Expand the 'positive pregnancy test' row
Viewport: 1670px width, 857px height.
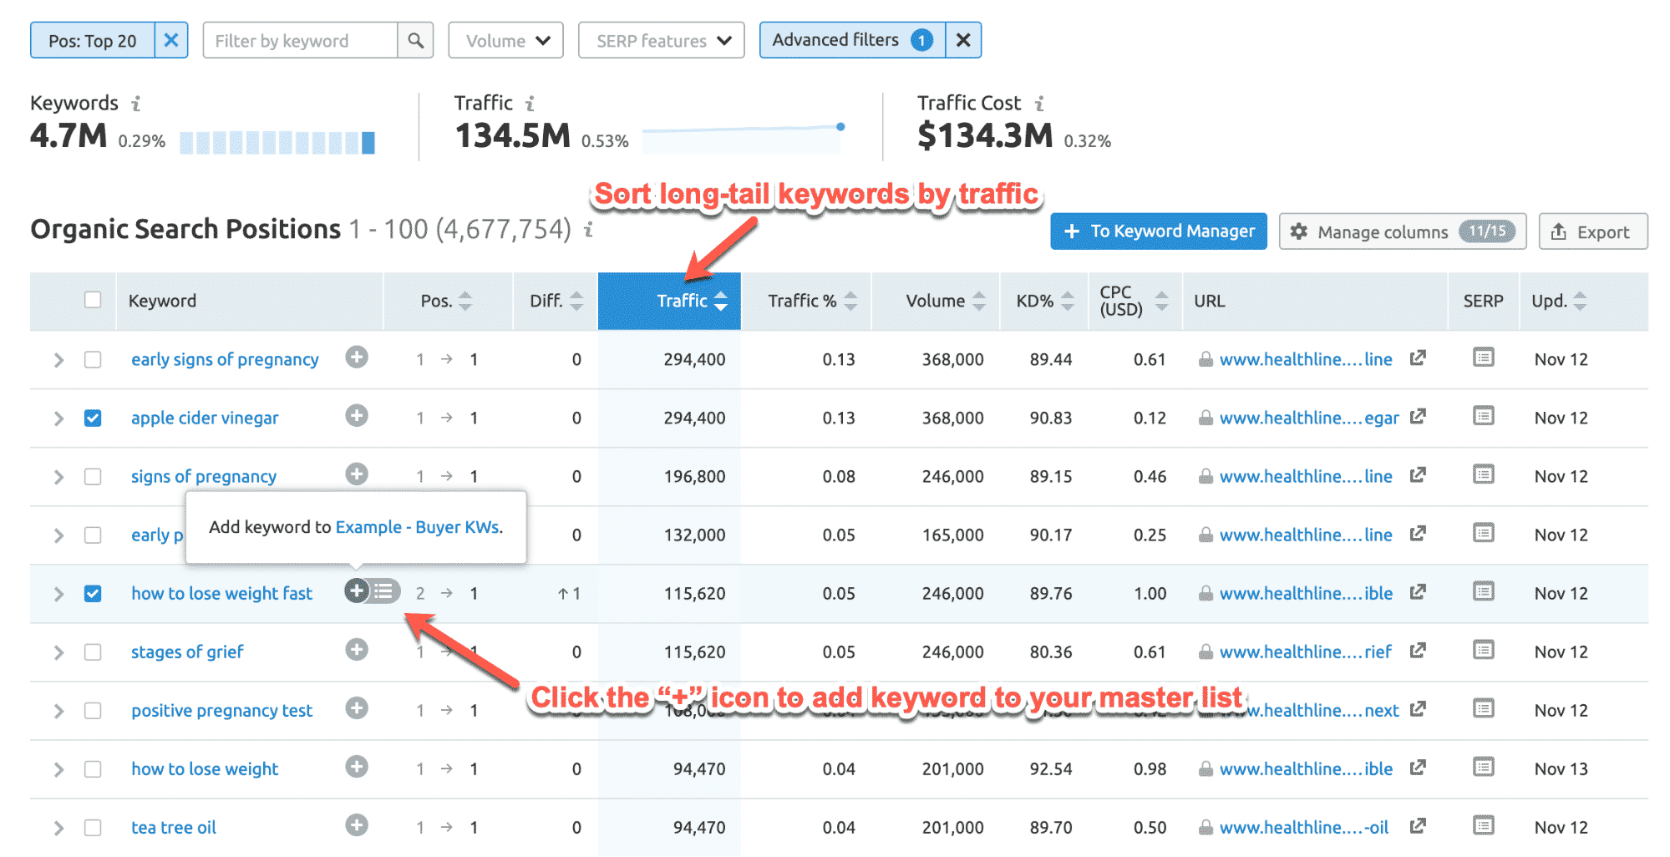pos(58,711)
